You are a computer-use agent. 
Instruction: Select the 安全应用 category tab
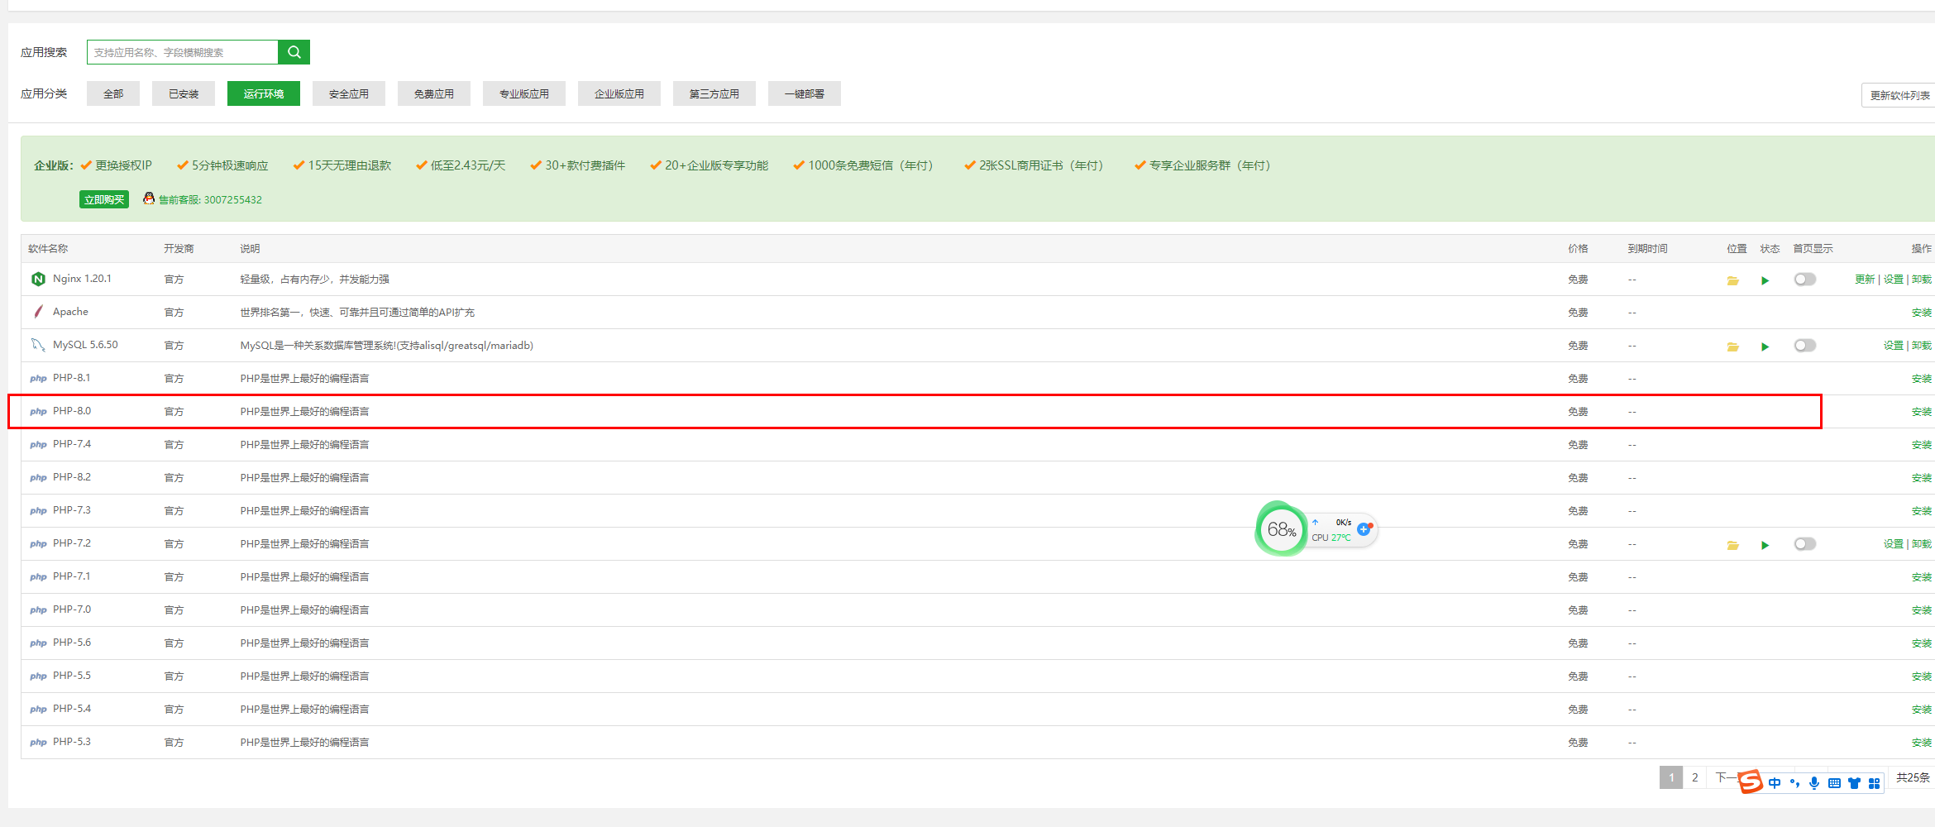(x=349, y=93)
